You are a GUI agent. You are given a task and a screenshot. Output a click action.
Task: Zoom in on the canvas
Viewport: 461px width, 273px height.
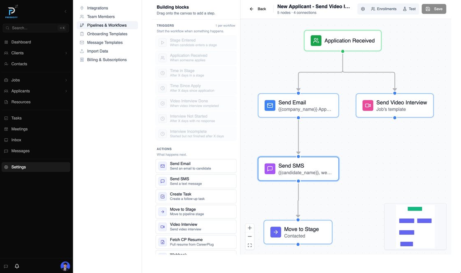point(249,228)
